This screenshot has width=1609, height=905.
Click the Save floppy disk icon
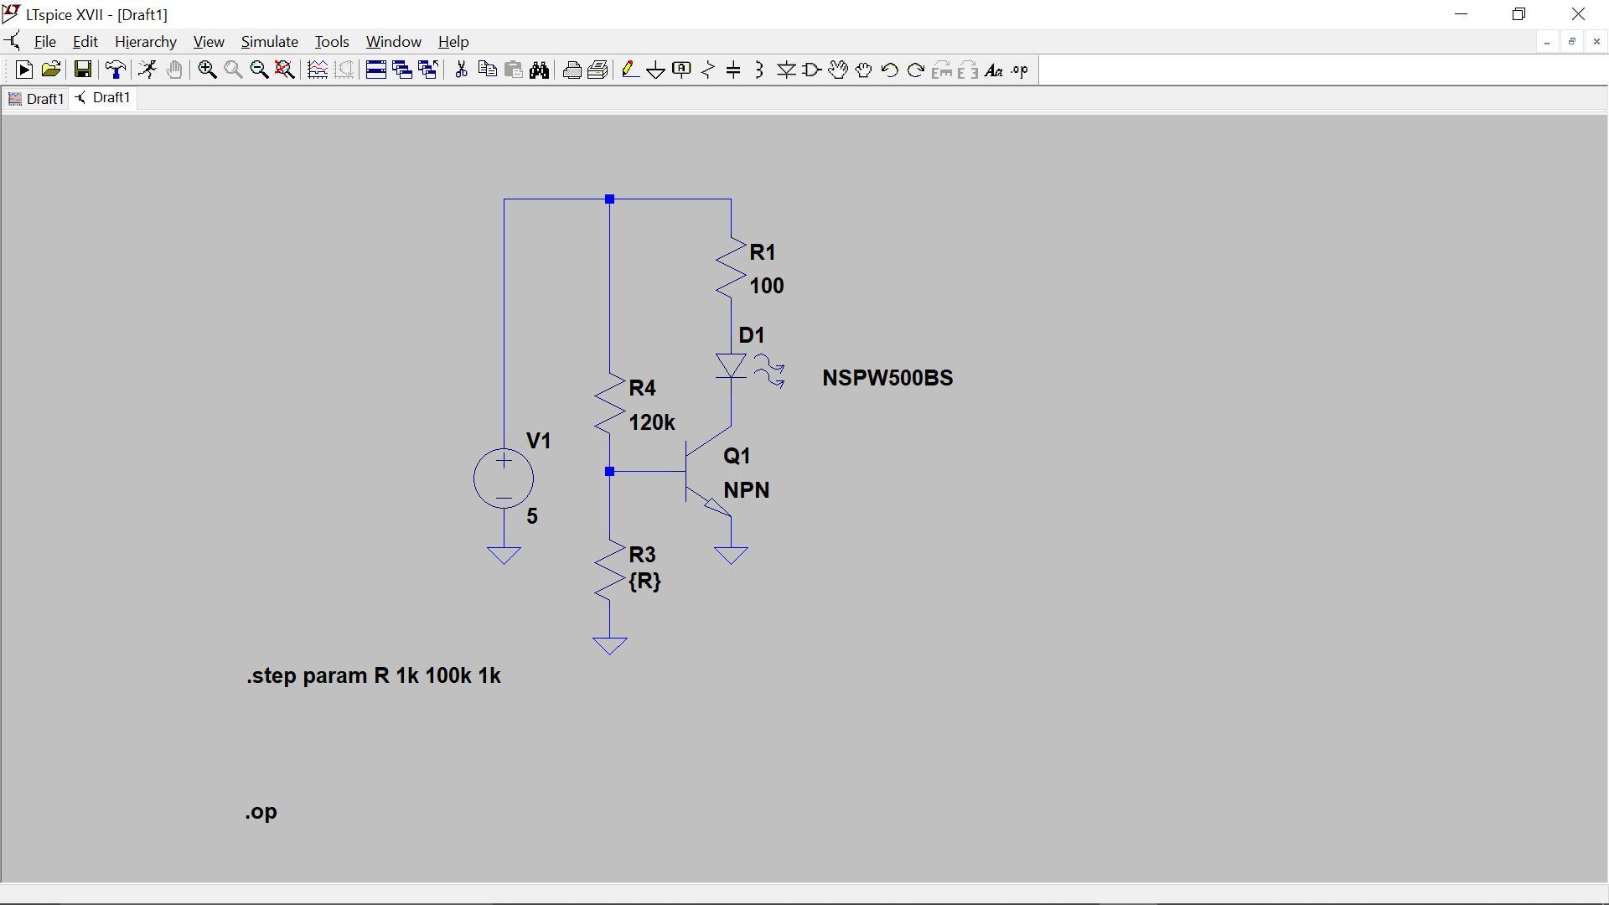pyautogui.click(x=82, y=70)
